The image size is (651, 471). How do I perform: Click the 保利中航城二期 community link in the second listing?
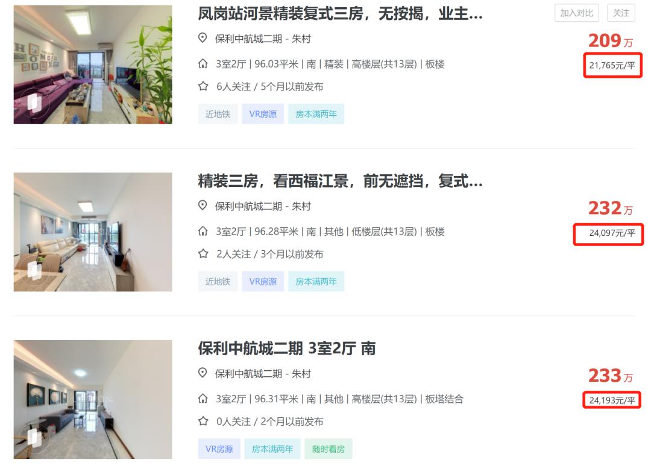pos(248,206)
